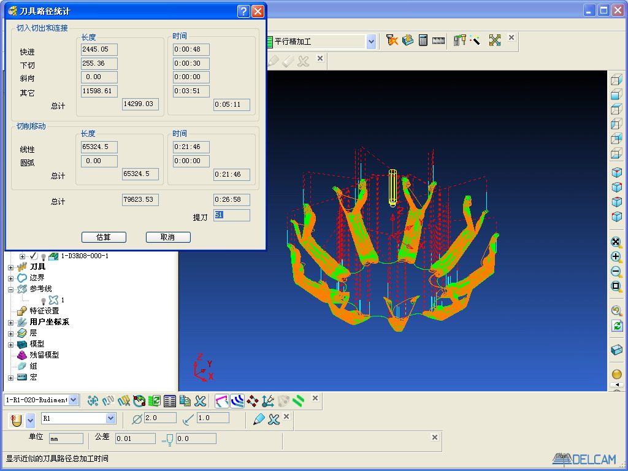Close the strategy toolbar with its X
The width and height of the screenshot is (628, 471).
tap(511, 37)
